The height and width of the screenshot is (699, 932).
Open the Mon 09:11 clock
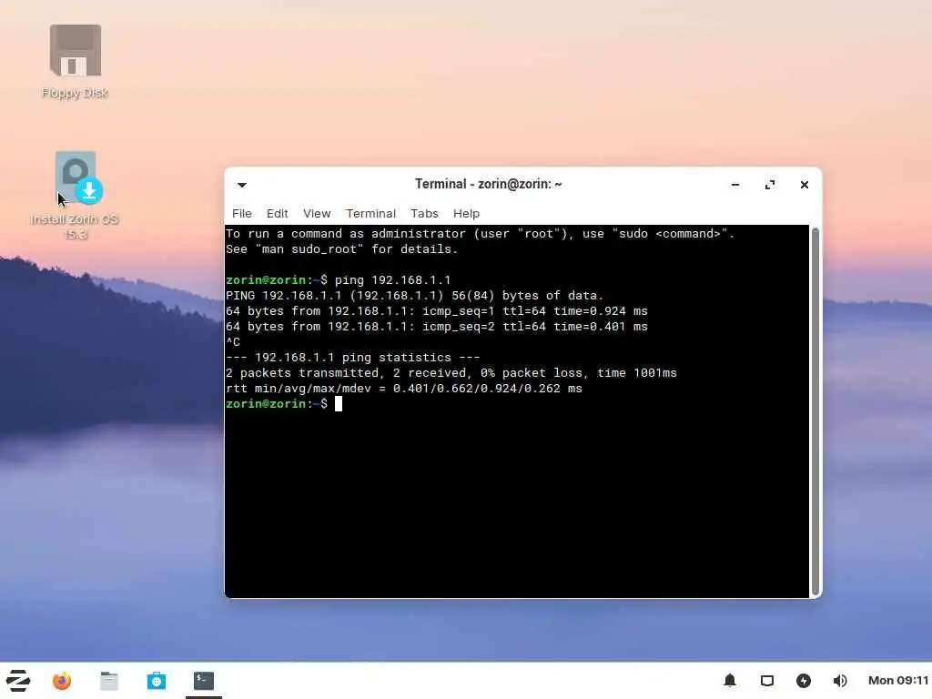click(x=898, y=681)
